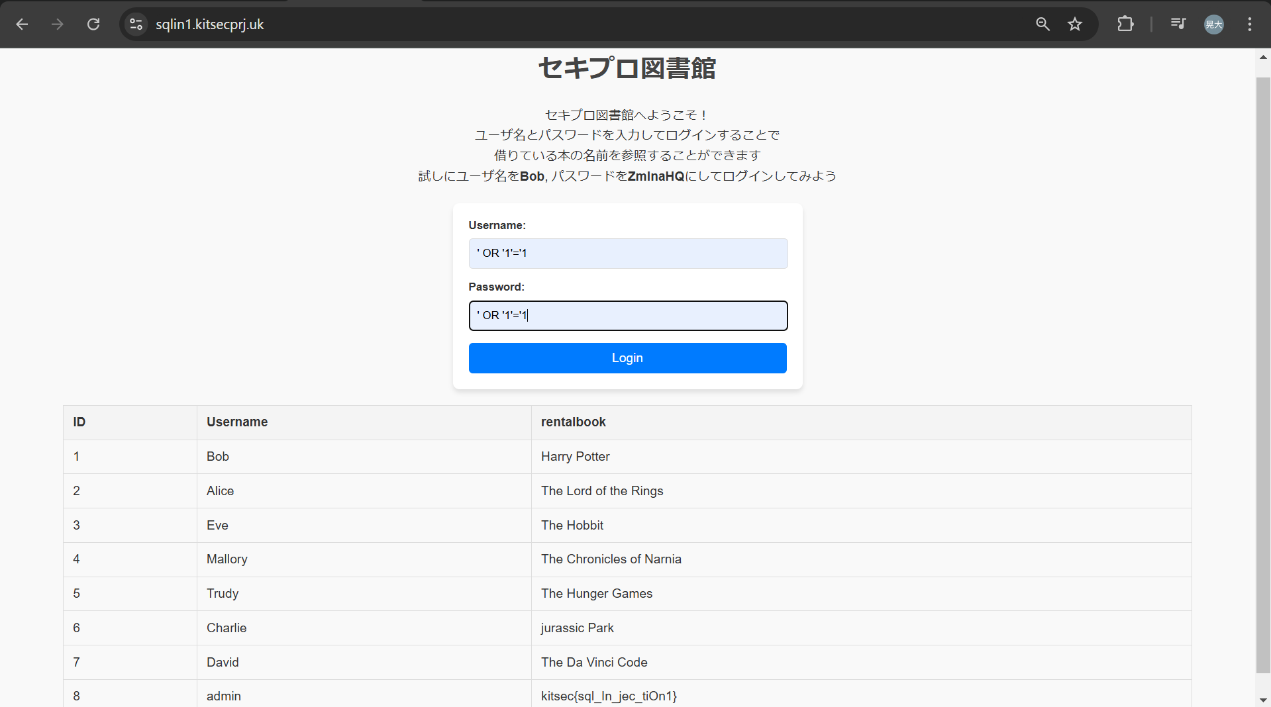Click the scrollbar up arrow
Image resolution: width=1271 pixels, height=707 pixels.
[1263, 58]
